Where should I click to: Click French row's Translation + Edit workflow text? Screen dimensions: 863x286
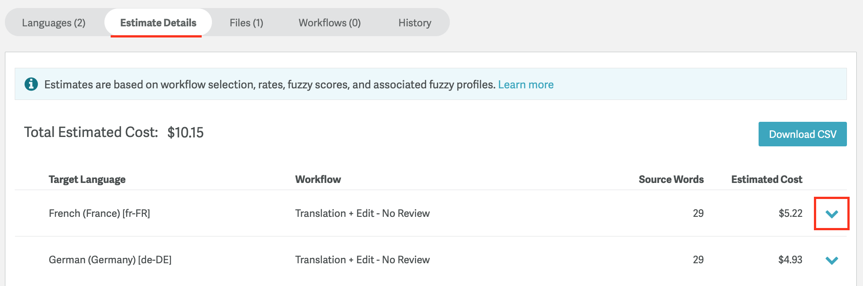pos(362,213)
